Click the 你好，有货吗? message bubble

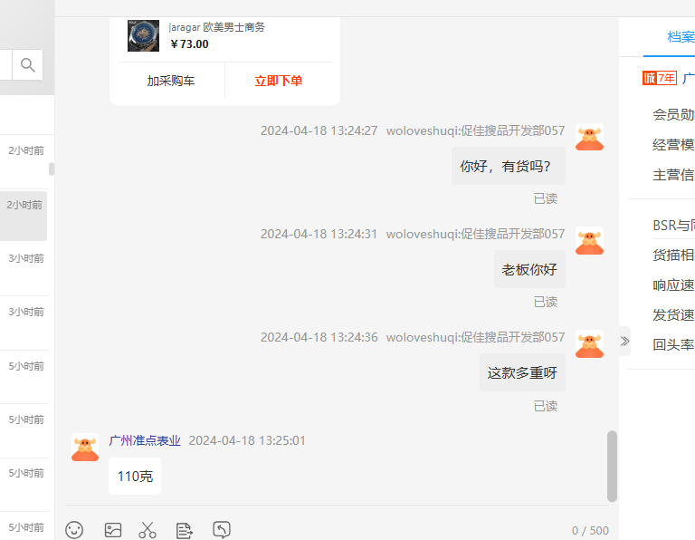509,166
